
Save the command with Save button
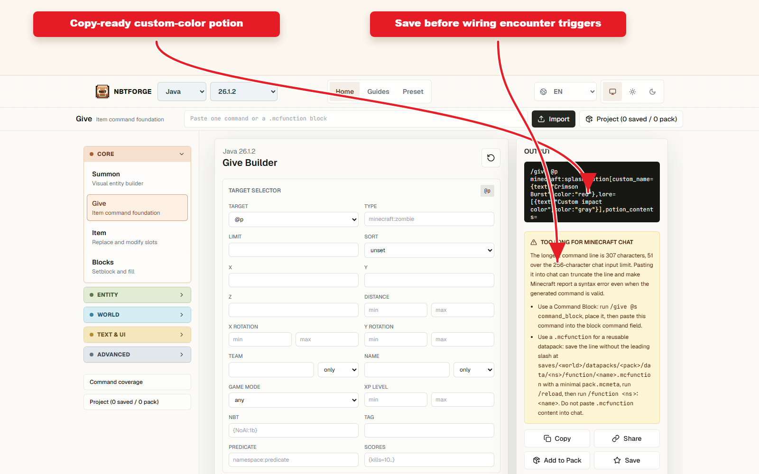(627, 460)
